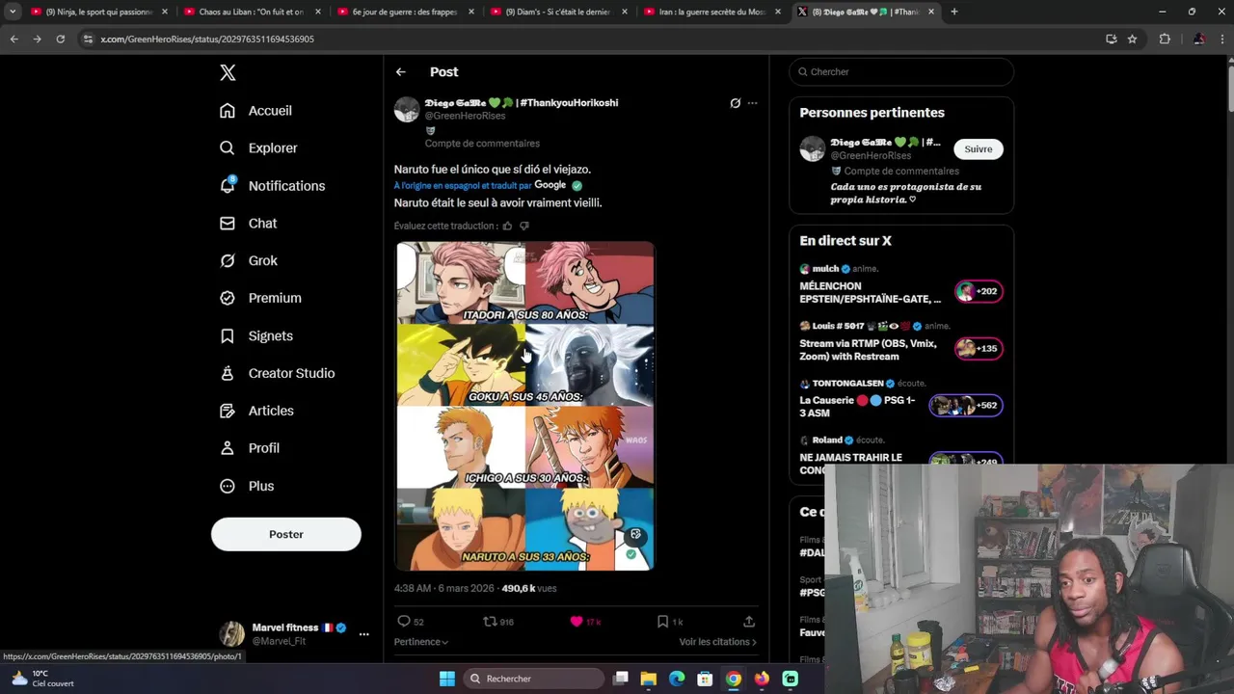Join the MÉLENCHON EPSTEIN live space
The image size is (1234, 694).
coord(870,293)
